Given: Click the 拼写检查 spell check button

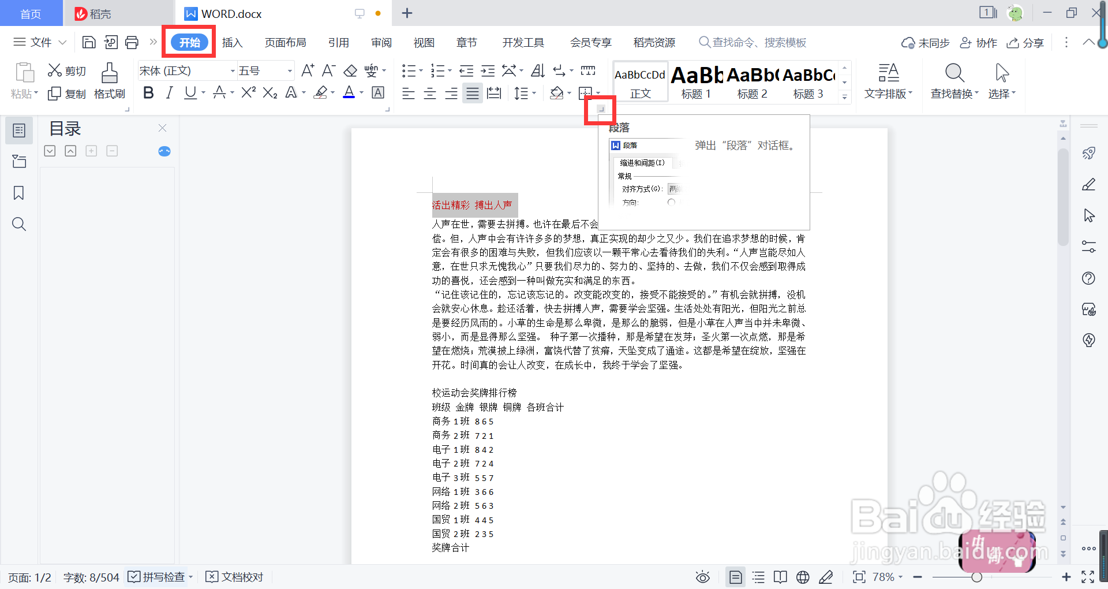Looking at the screenshot, I should point(156,577).
